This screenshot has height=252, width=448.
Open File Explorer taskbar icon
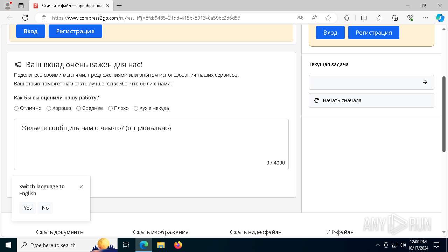pos(161,245)
